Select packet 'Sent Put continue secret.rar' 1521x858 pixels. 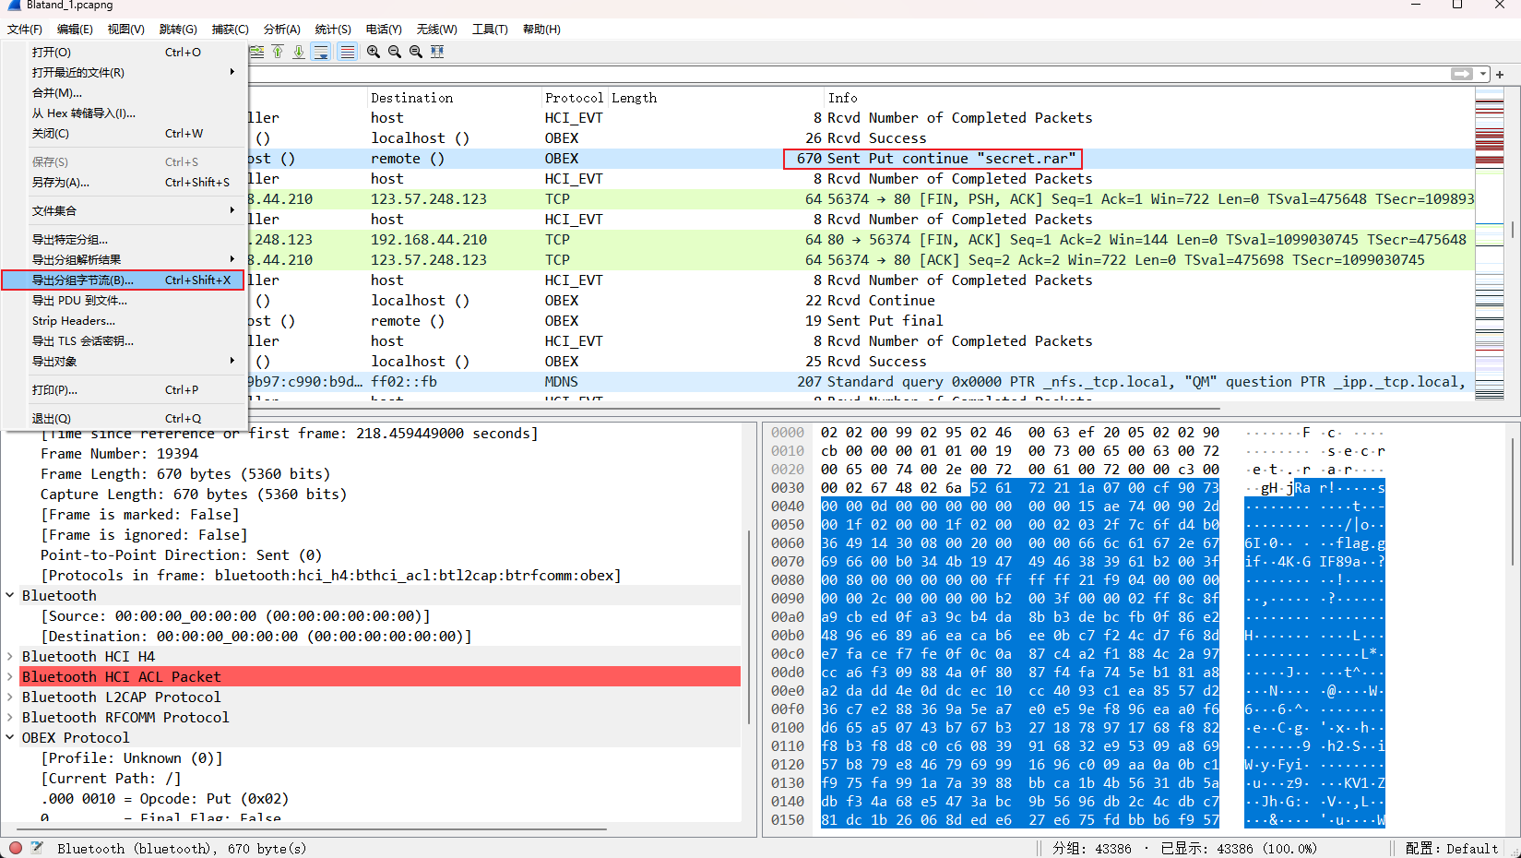click(x=862, y=159)
